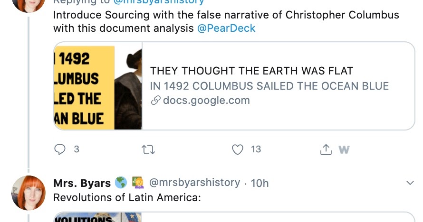Click the chain link icon beside docs.google.com
This screenshot has width=423, height=222.
[155, 101]
